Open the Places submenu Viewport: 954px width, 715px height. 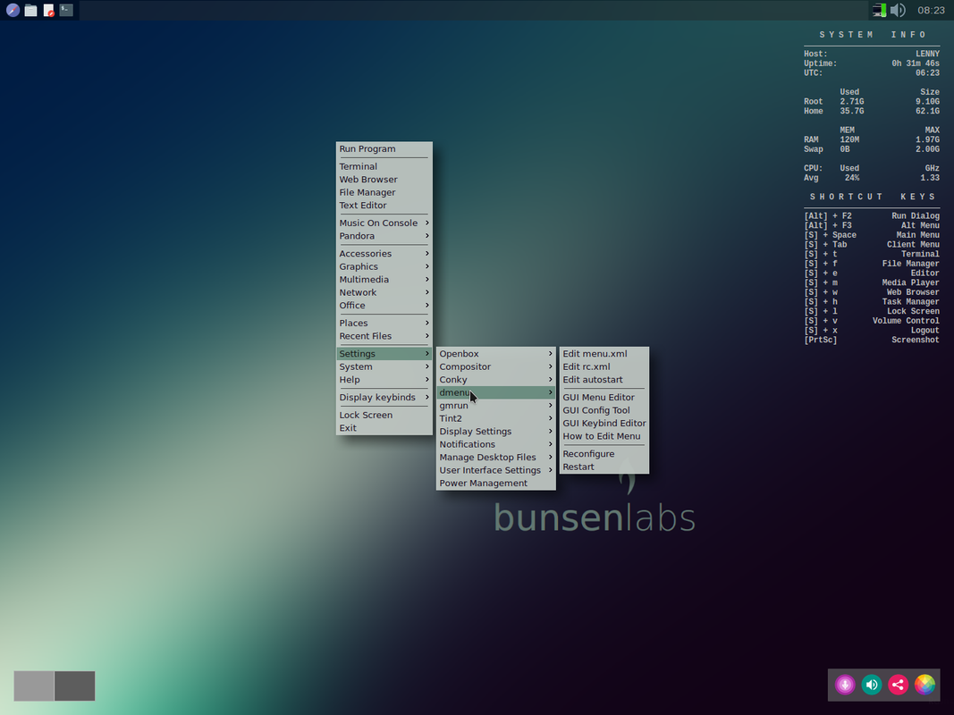(384, 323)
